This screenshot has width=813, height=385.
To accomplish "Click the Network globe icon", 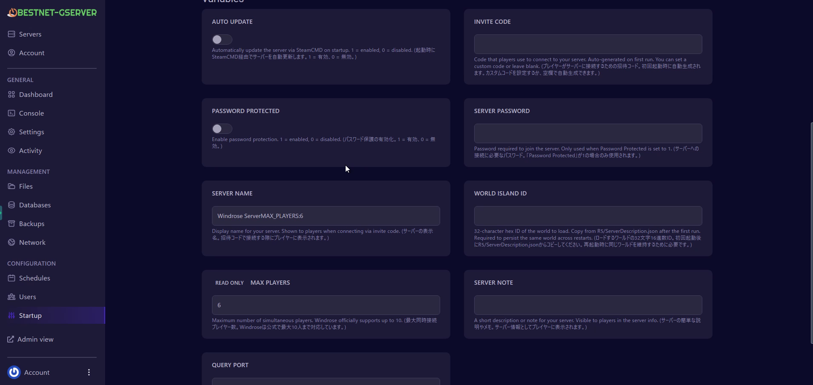I will tap(11, 242).
